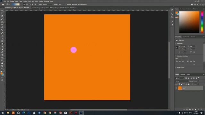
Task: Click the hue slider in Color panel
Action: tap(202, 22)
